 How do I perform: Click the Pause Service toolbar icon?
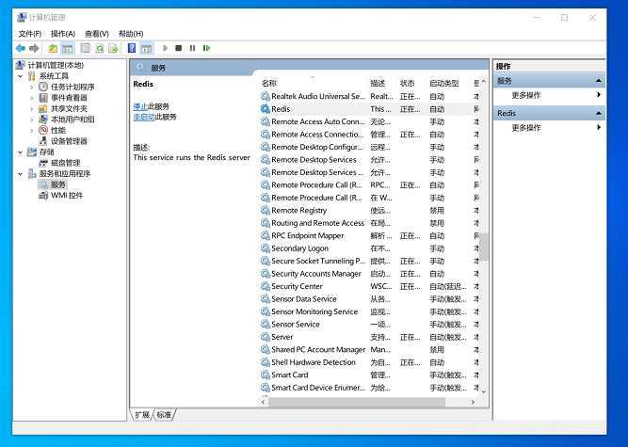192,48
